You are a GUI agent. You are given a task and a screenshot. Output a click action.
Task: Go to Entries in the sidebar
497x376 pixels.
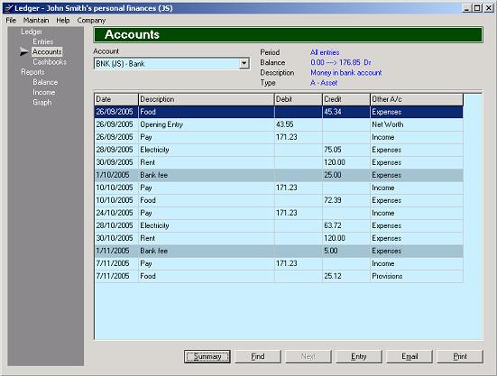click(x=43, y=41)
